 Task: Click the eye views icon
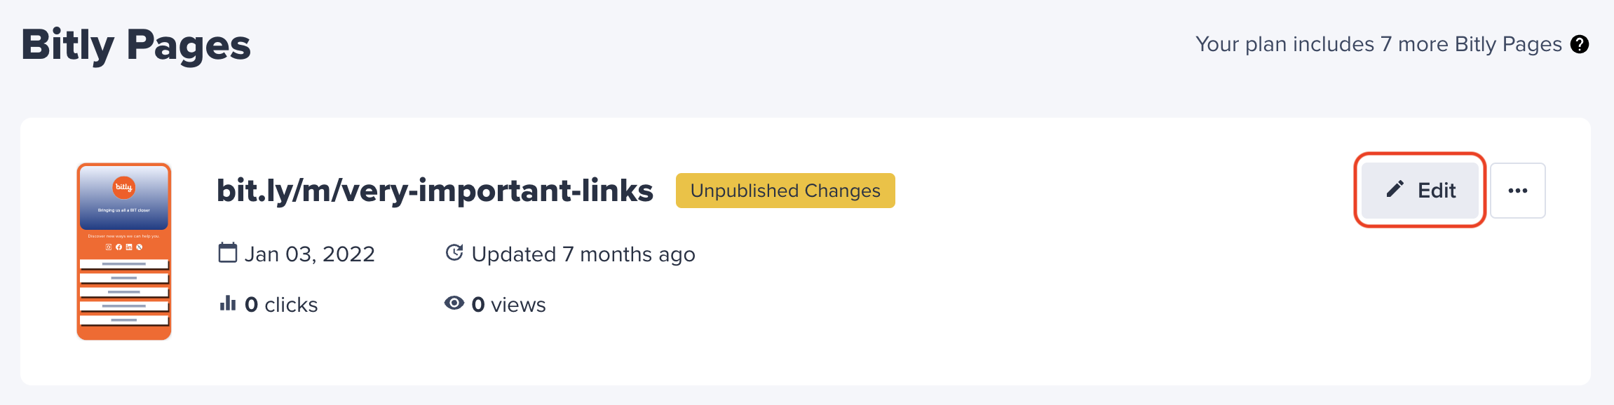coord(454,303)
